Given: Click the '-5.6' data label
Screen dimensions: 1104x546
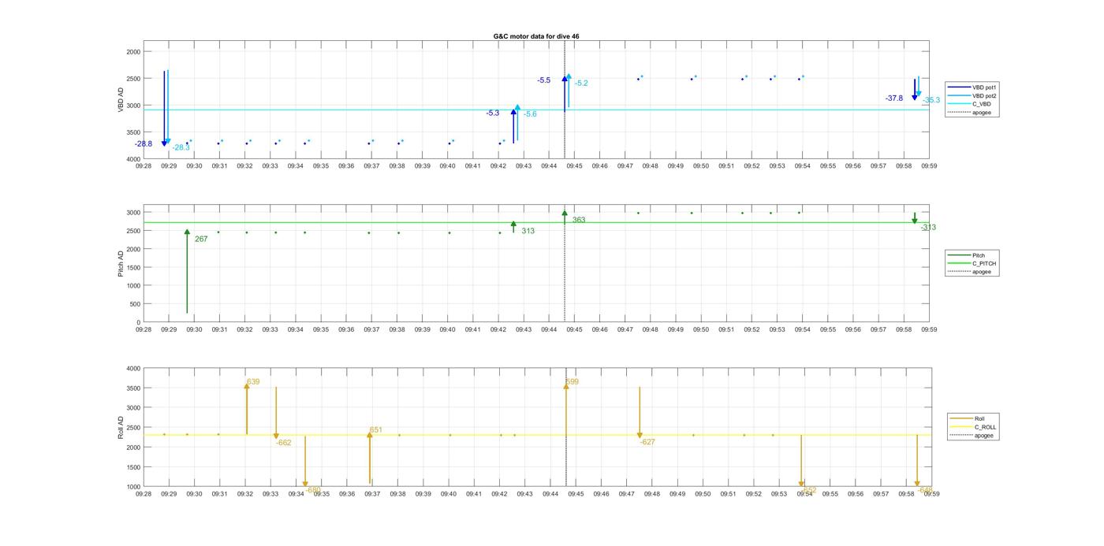Looking at the screenshot, I should [x=530, y=114].
